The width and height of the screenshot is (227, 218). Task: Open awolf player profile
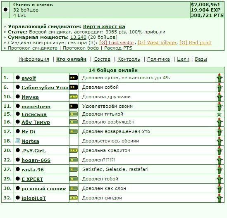[x=29, y=78]
